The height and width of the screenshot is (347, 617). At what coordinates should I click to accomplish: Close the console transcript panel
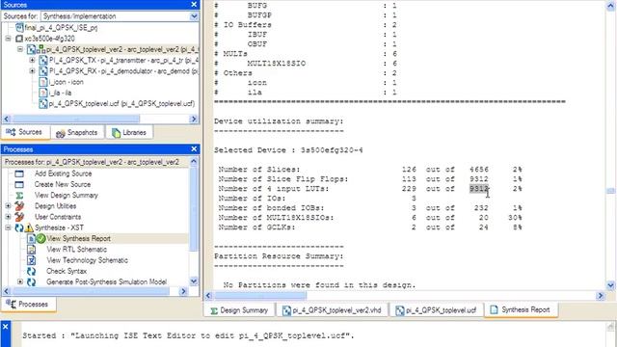click(6, 327)
